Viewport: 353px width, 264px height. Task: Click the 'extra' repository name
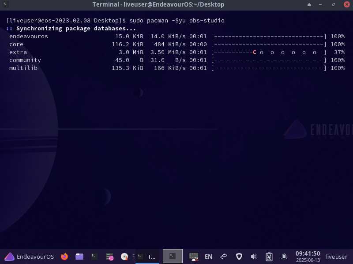coord(18,52)
